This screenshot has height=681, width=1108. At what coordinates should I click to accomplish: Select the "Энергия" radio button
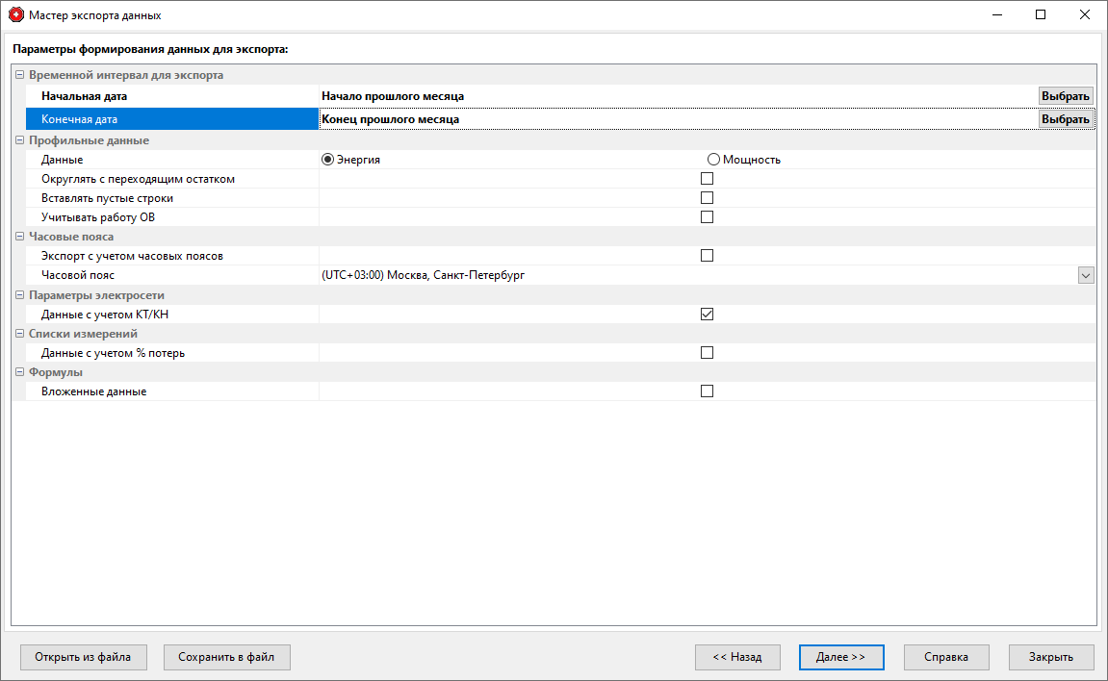point(327,159)
